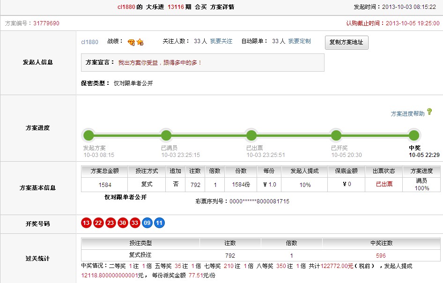The image size is (443, 283).
Task: Select blue lottery ball number 09
Action: [147, 223]
